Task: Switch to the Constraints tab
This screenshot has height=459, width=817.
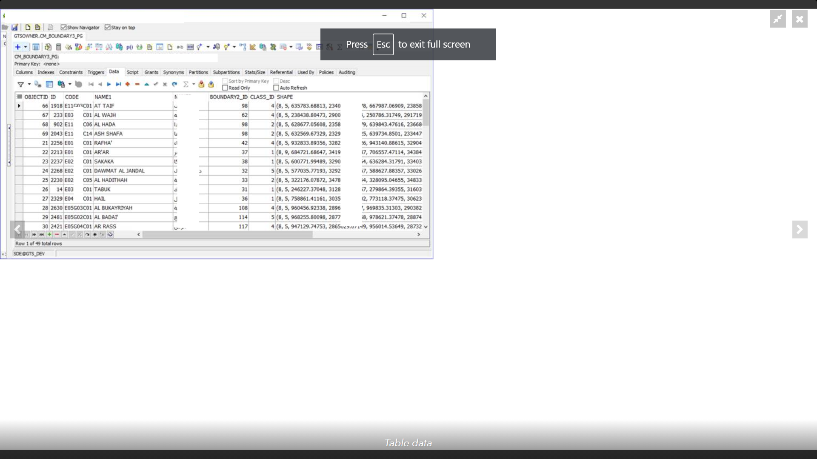Action: pos(71,72)
